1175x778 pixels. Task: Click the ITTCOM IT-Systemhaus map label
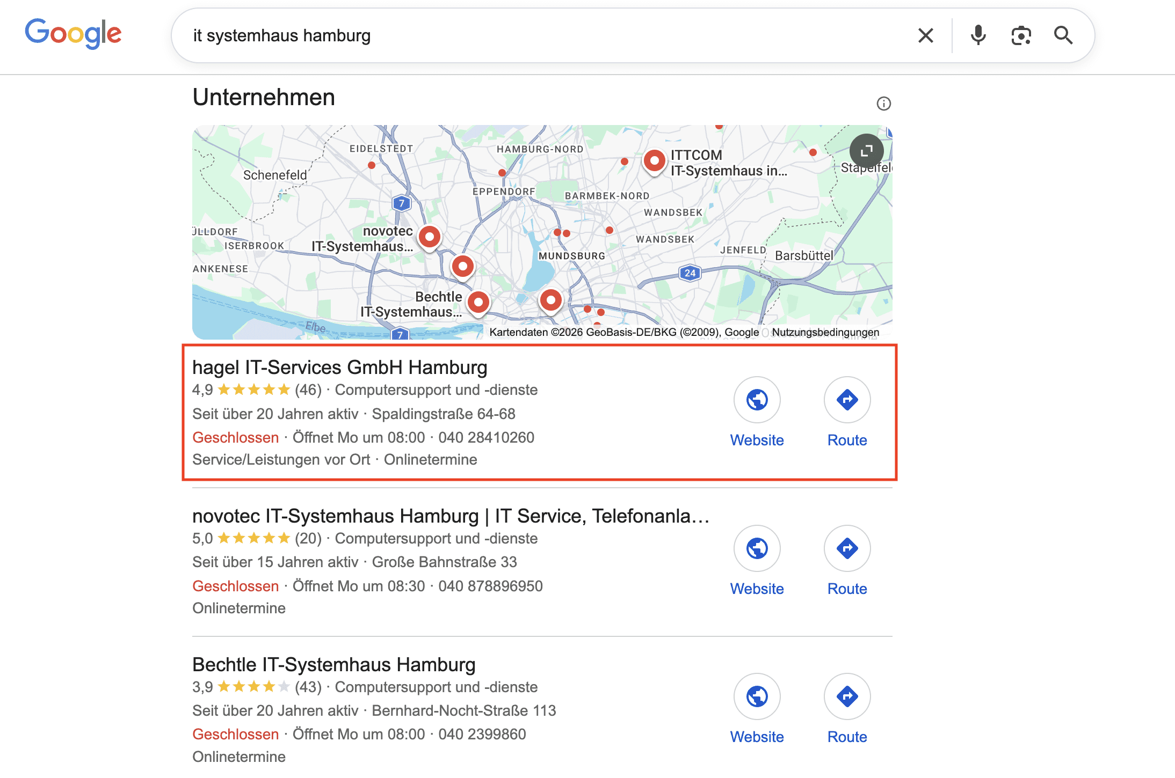[729, 163]
